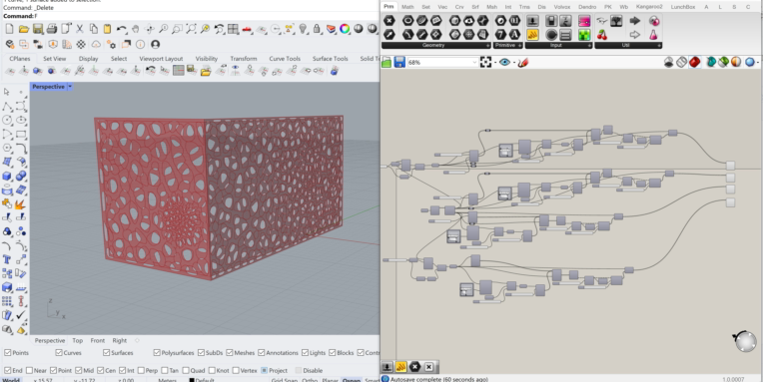Click the Grasshopper sketch brush icon
The width and height of the screenshot is (763, 382).
pos(523,62)
